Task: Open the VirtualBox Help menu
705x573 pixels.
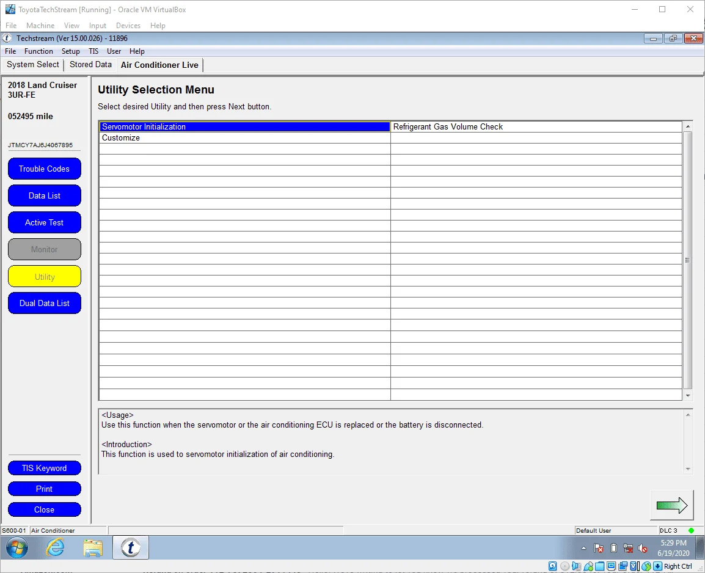Action: coord(158,26)
